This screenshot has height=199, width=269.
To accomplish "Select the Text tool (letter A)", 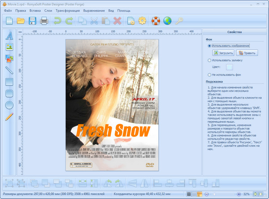I will 9,35.
